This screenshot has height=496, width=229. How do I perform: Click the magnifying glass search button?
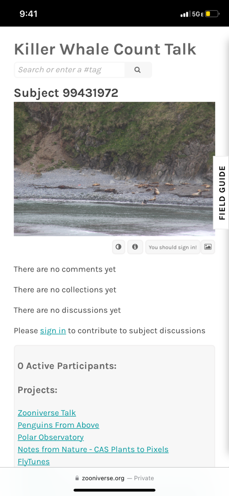138,70
